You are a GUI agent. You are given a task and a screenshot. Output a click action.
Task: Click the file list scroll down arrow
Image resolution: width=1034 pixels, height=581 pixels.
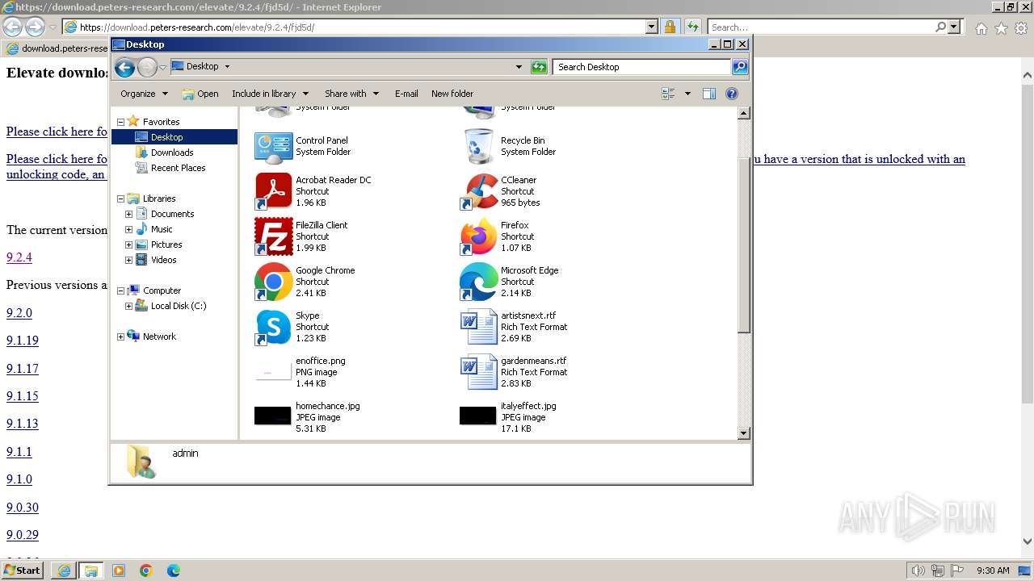point(744,433)
